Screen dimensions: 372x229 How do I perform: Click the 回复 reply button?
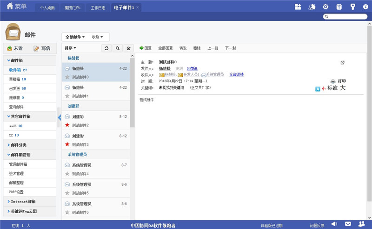[146, 48]
